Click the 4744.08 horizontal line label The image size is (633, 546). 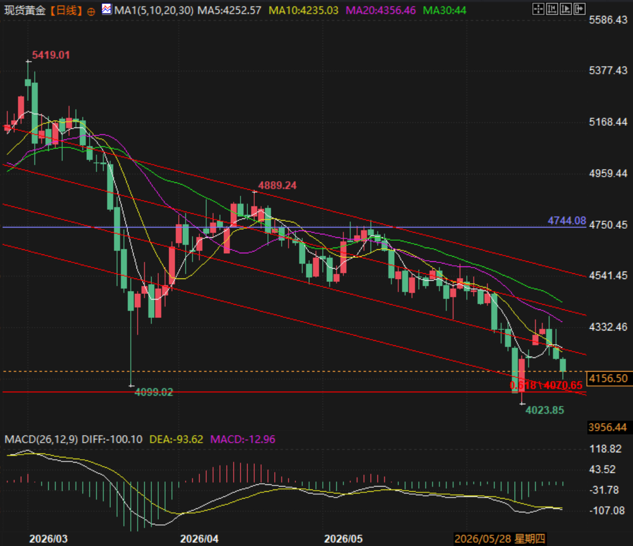(567, 221)
